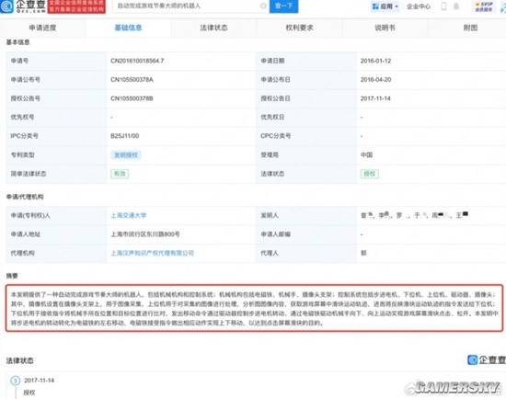The width and height of the screenshot is (506, 399).
Task: Click the SVIP member service badge
Action: coord(484,6)
